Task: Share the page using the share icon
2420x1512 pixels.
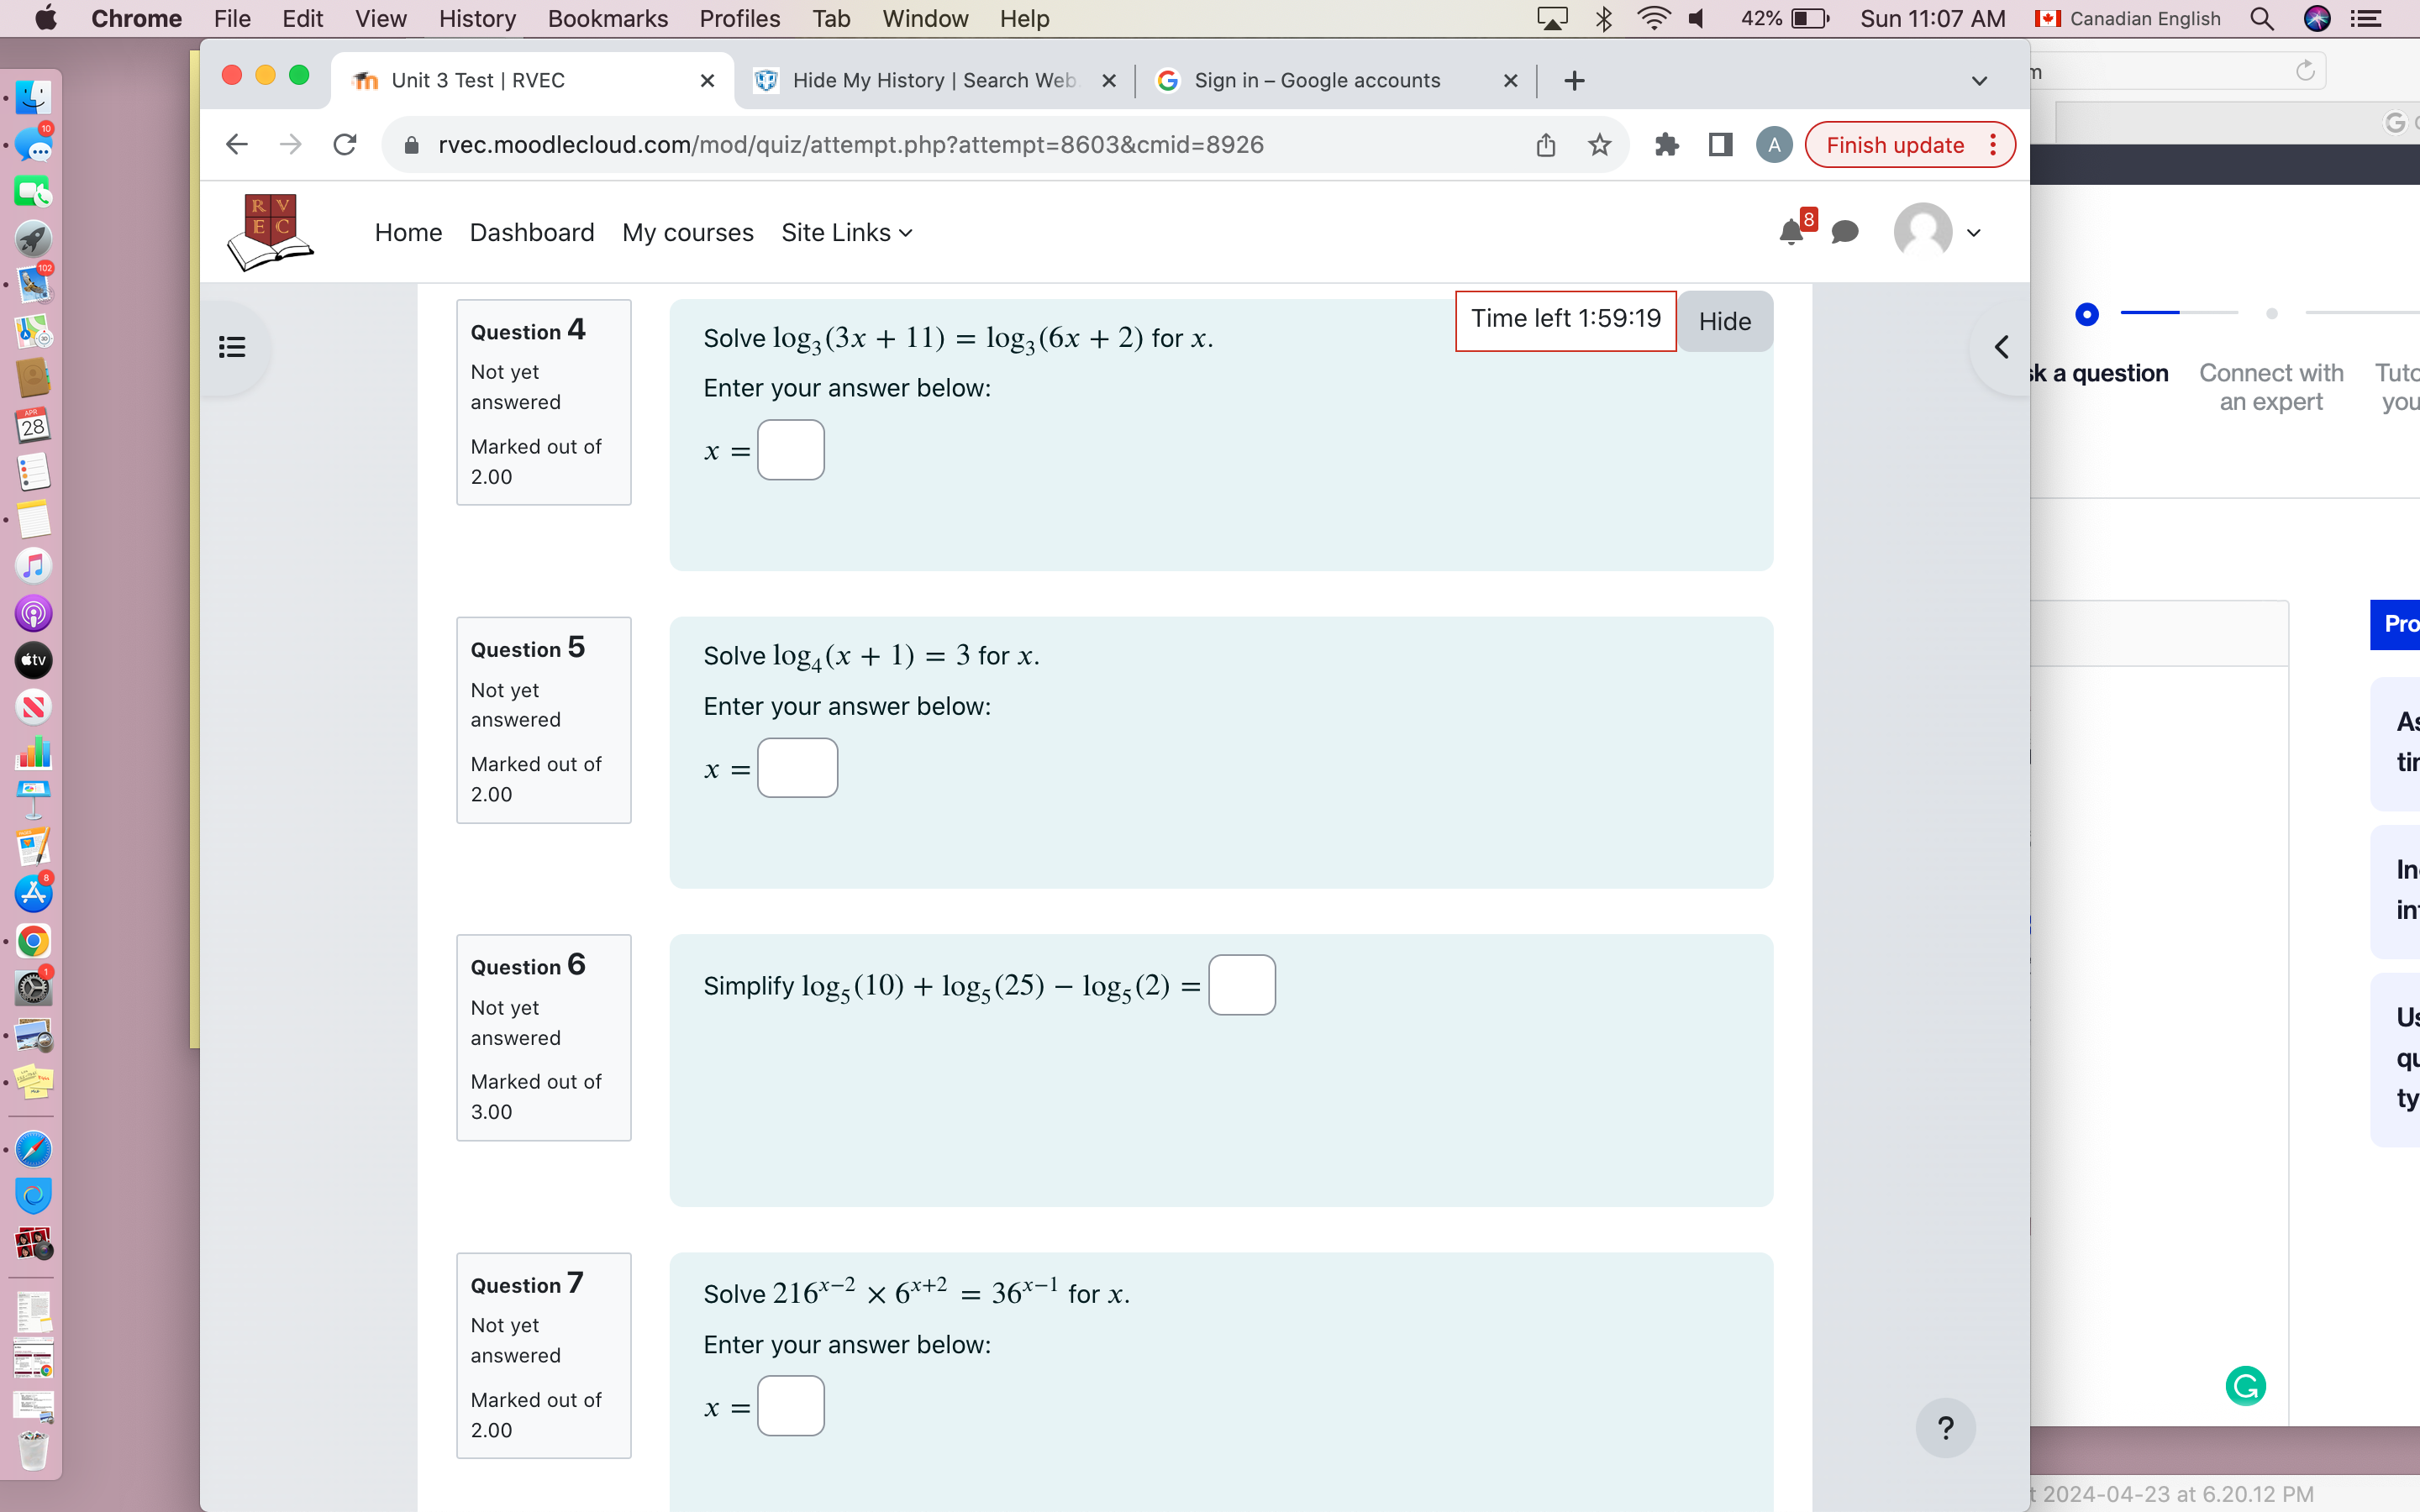Action: pyautogui.click(x=1545, y=144)
